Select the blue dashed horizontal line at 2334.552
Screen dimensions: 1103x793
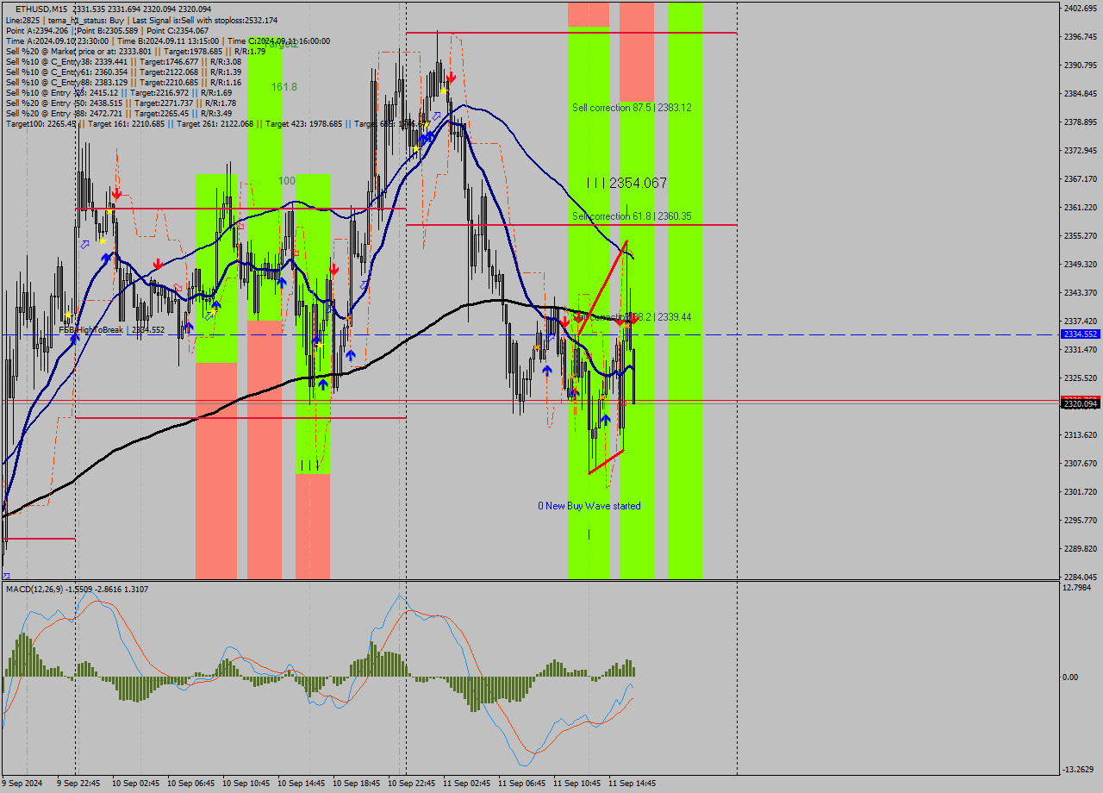point(529,334)
